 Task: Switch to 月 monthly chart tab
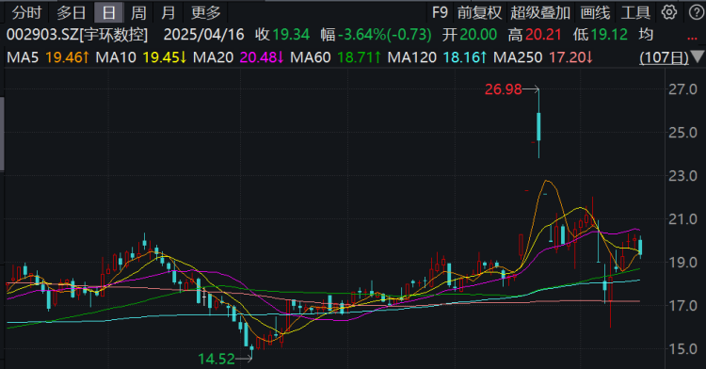tap(168, 12)
